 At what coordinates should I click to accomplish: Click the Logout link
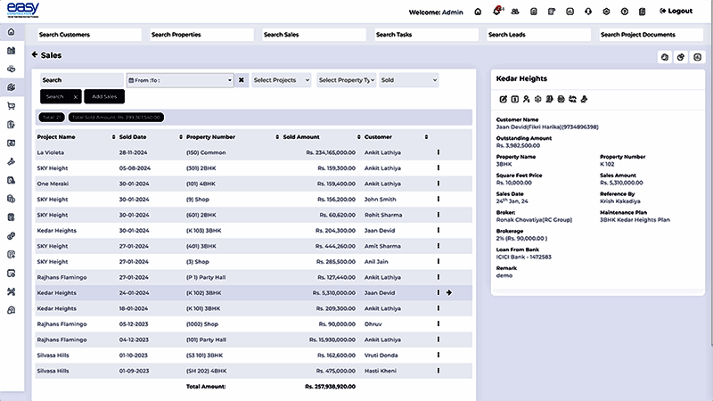point(676,11)
